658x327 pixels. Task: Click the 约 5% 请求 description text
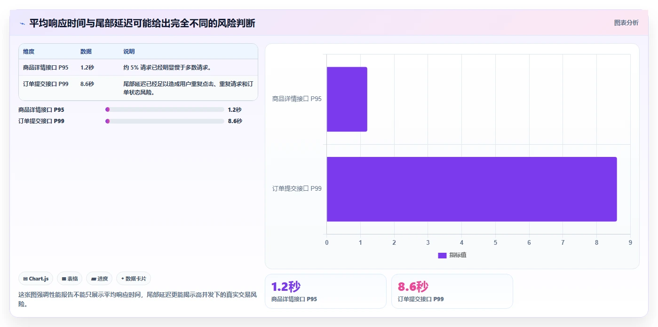pyautogui.click(x=167, y=67)
